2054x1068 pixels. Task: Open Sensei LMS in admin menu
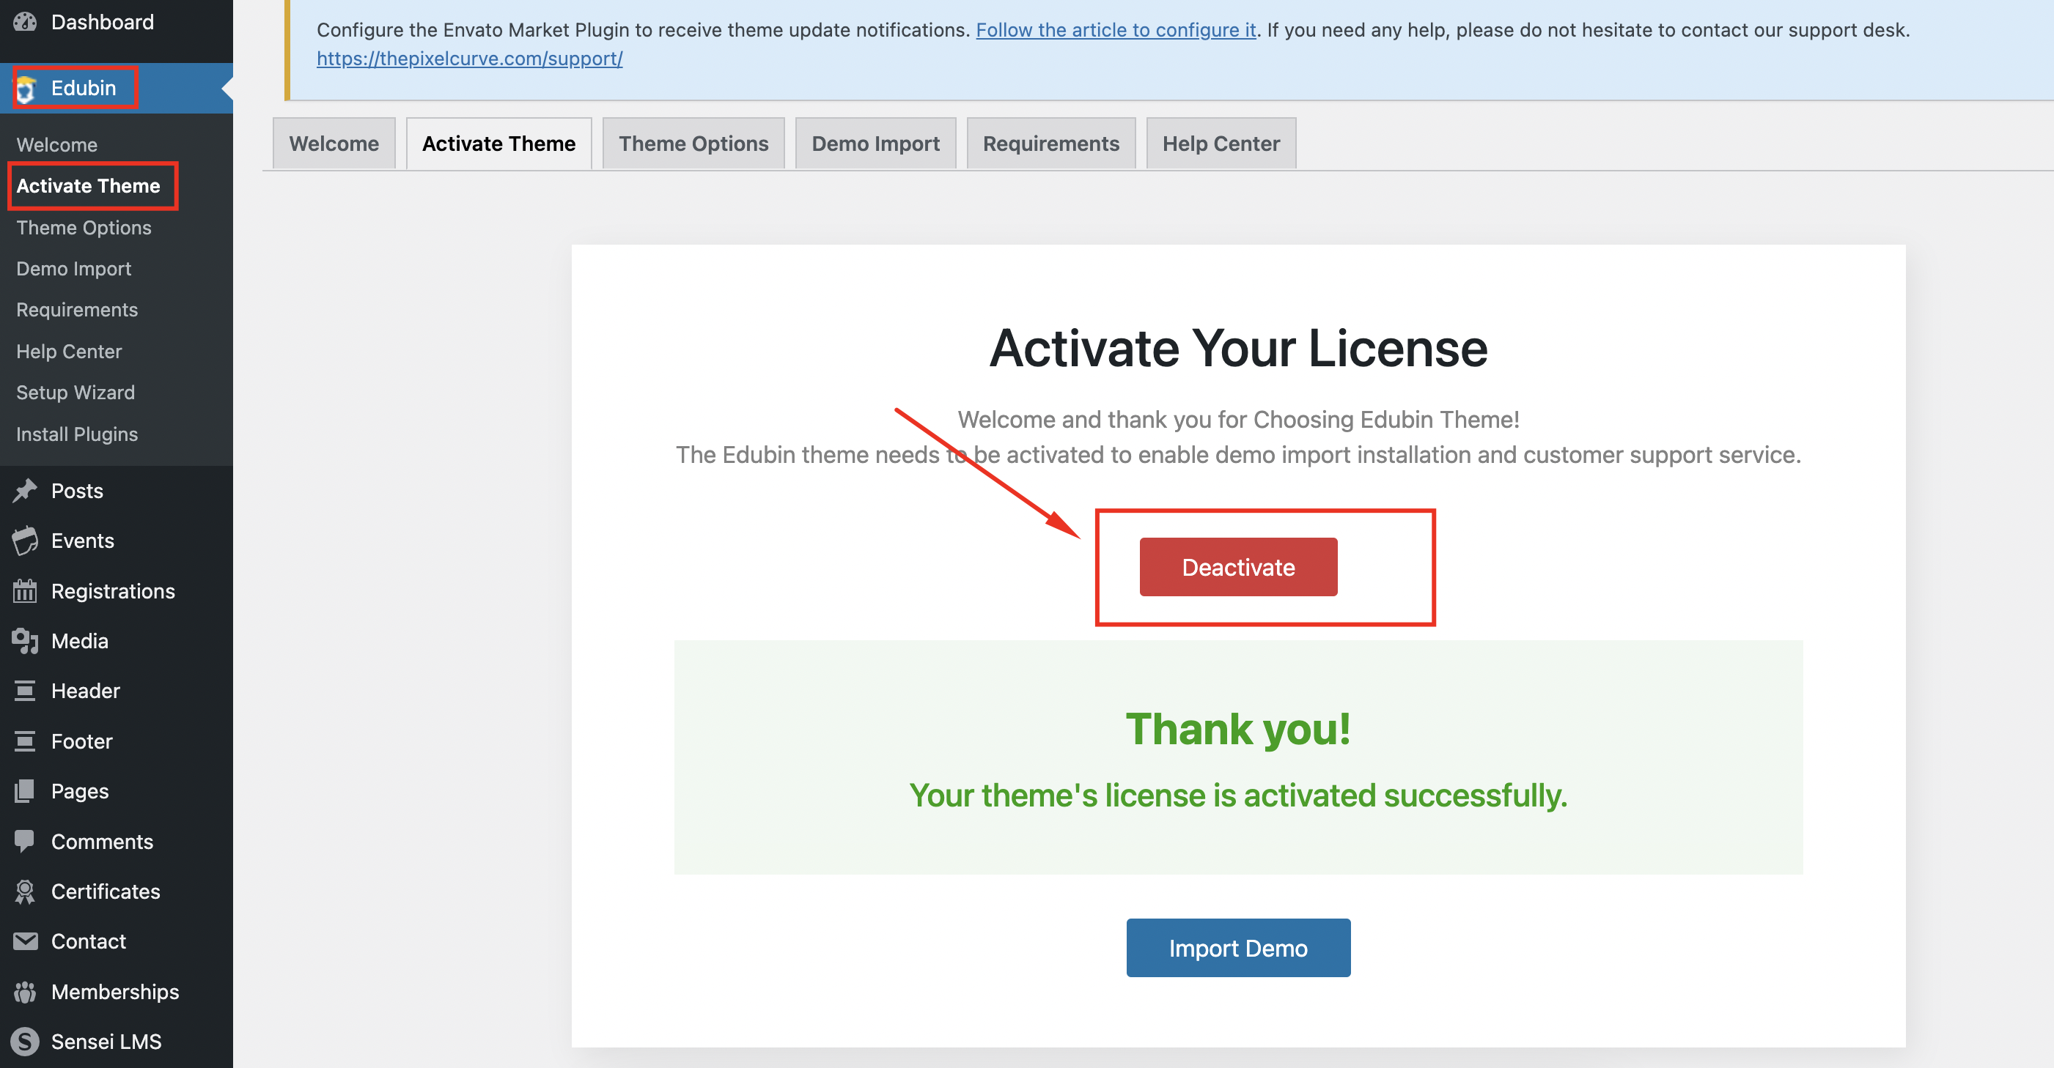[117, 1042]
